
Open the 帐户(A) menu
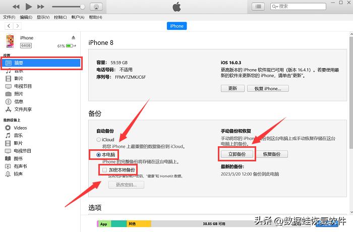pyautogui.click(x=78, y=17)
